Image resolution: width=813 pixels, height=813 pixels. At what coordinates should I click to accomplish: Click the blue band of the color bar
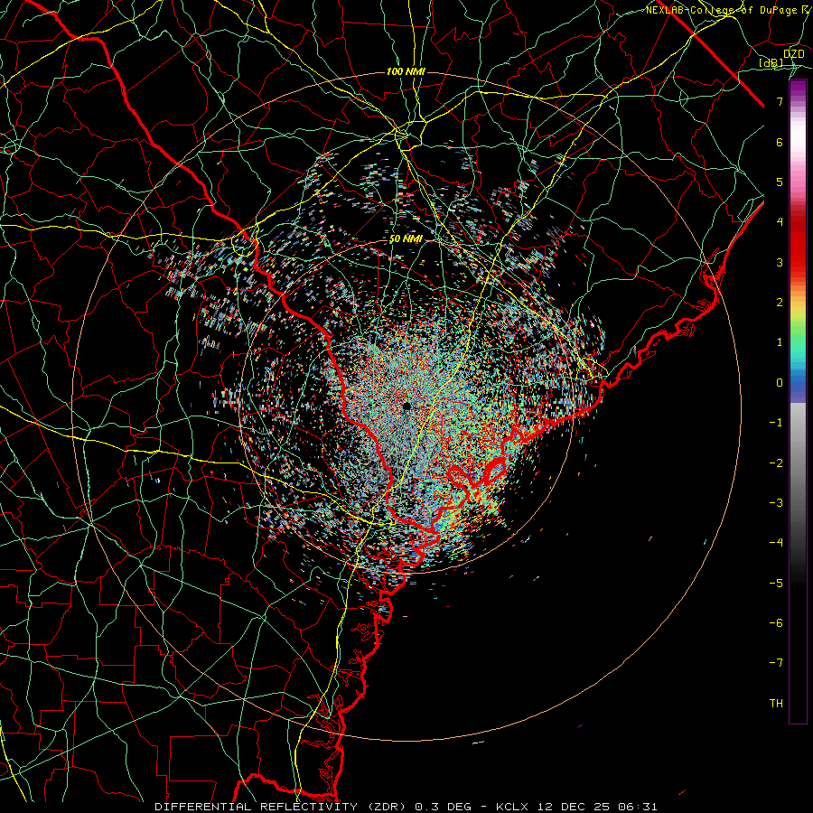point(798,384)
